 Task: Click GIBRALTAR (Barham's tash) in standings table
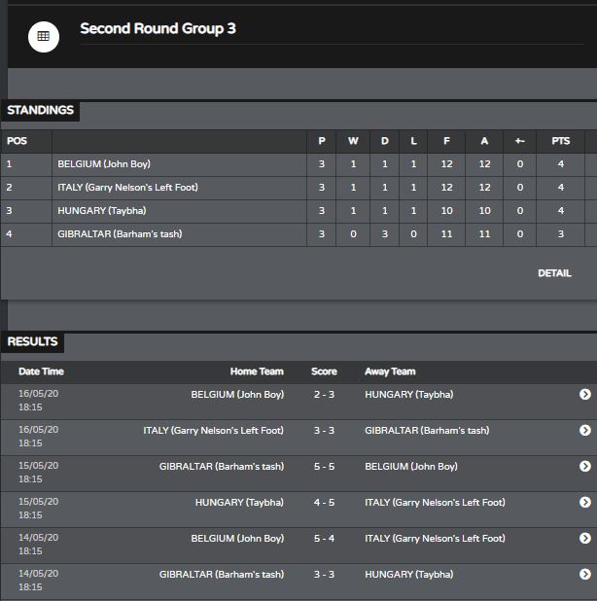click(120, 234)
